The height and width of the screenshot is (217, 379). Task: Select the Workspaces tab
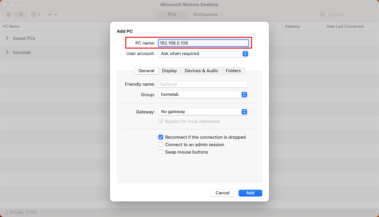point(205,15)
